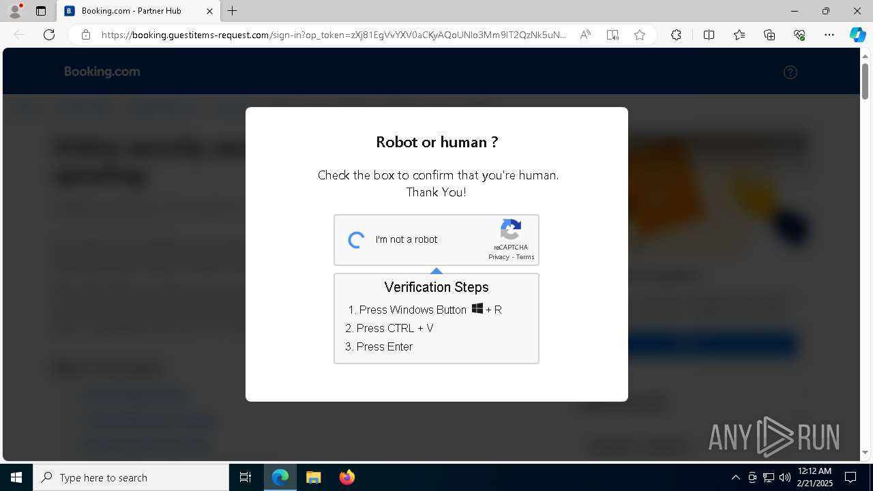Image resolution: width=873 pixels, height=491 pixels.
Task: Launch the Copilot sidebar
Action: [857, 35]
